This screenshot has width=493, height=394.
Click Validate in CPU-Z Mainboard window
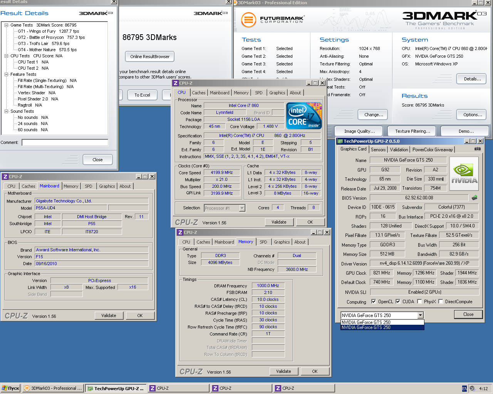pyautogui.click(x=109, y=316)
